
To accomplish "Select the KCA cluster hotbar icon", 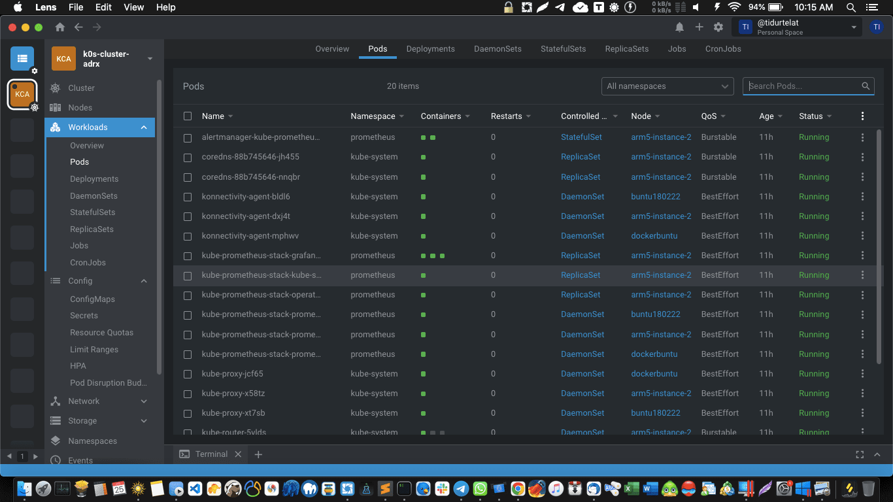I will pyautogui.click(x=22, y=94).
